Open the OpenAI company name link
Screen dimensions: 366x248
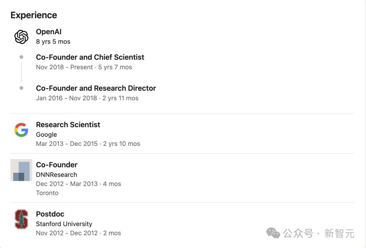[49, 32]
